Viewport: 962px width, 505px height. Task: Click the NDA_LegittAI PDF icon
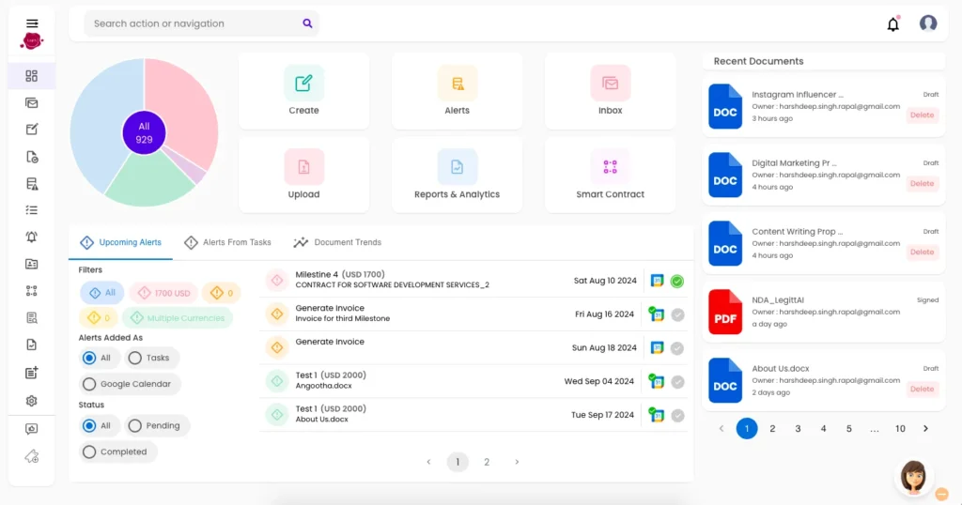725,312
